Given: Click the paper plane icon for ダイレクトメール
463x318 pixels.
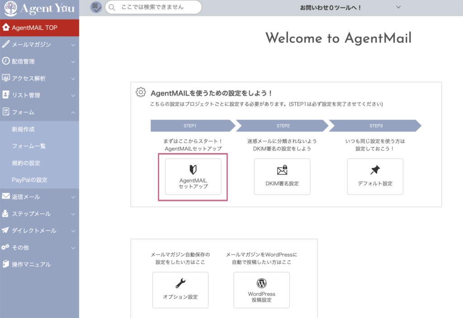Looking at the screenshot, I should pos(5,230).
